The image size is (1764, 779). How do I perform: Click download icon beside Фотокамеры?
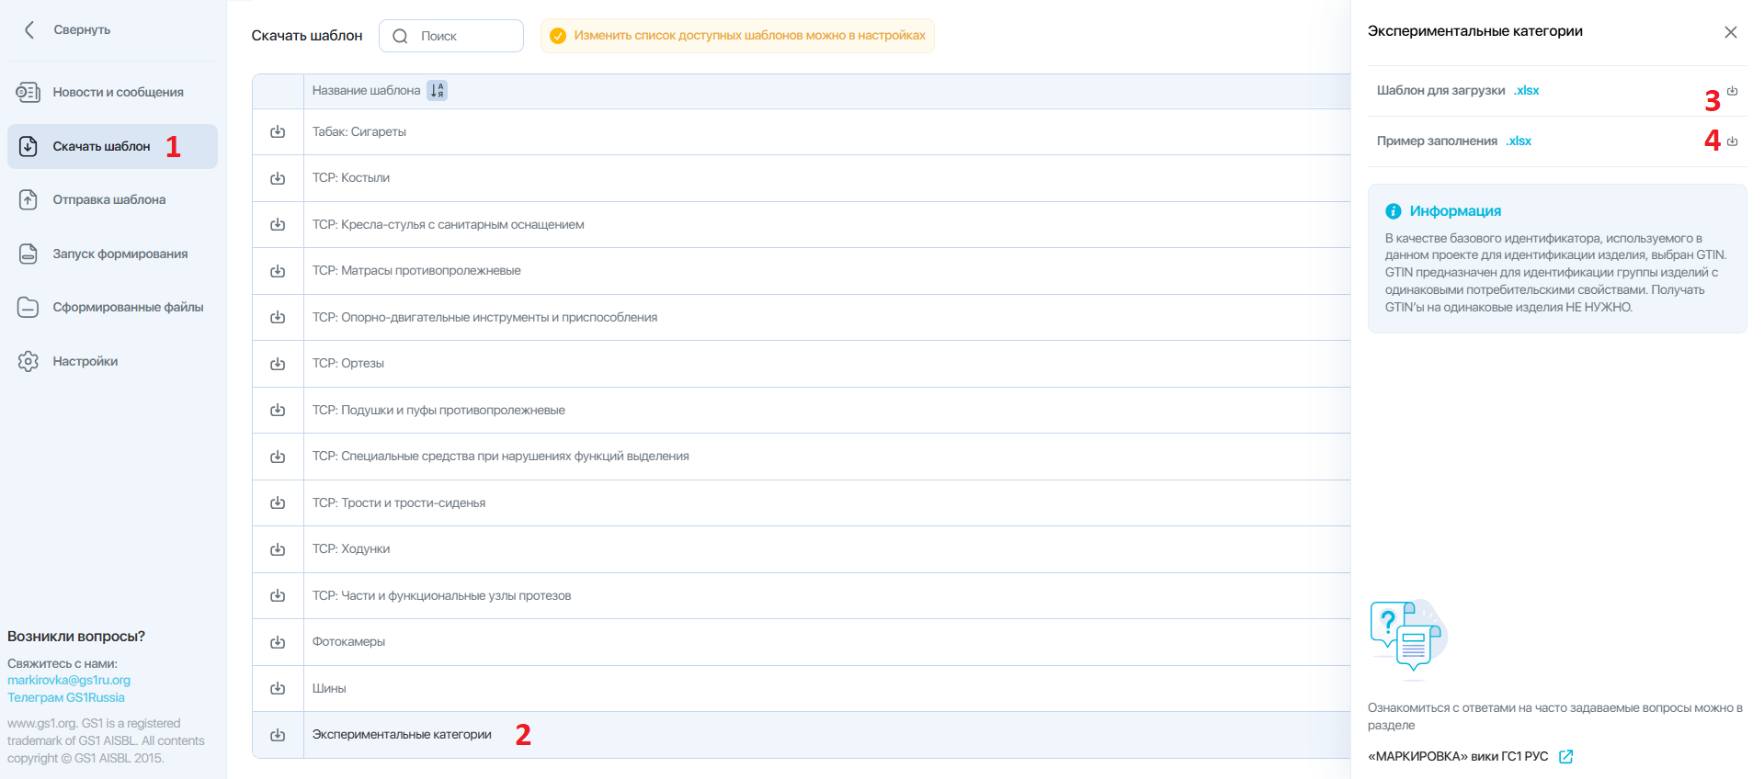coord(278,642)
